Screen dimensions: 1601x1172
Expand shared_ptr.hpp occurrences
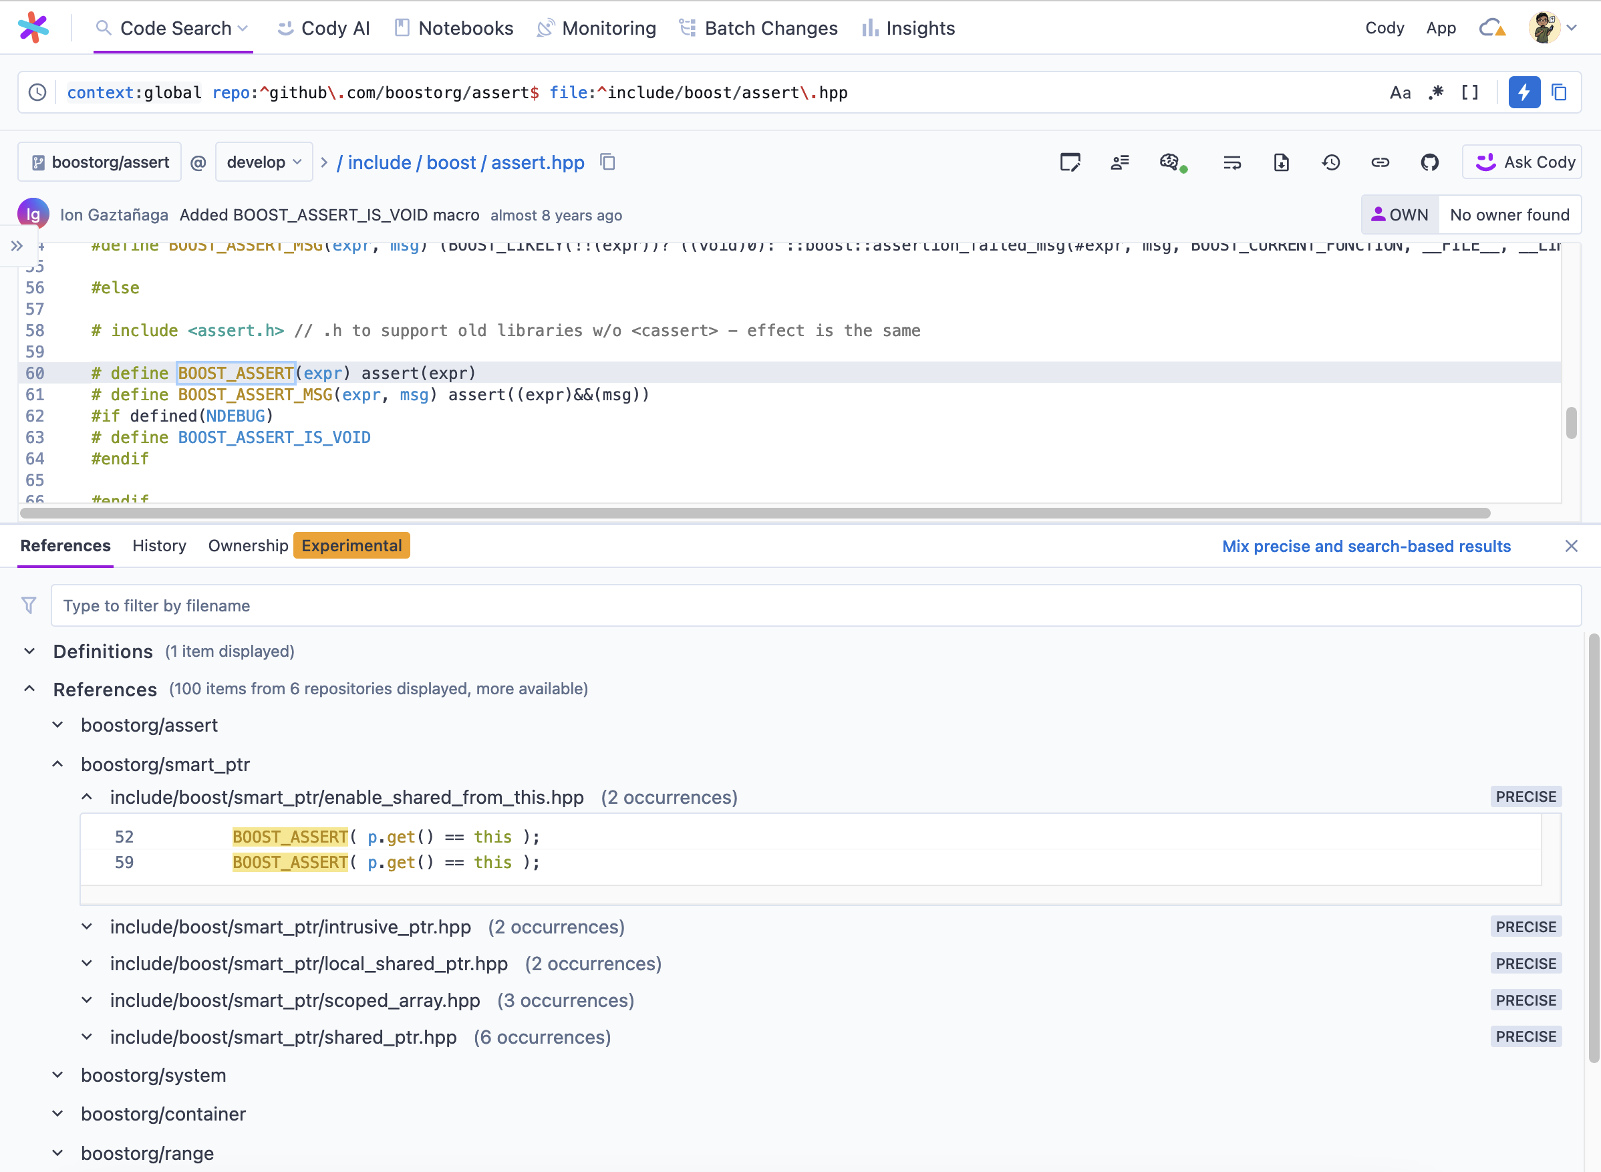tap(88, 1037)
